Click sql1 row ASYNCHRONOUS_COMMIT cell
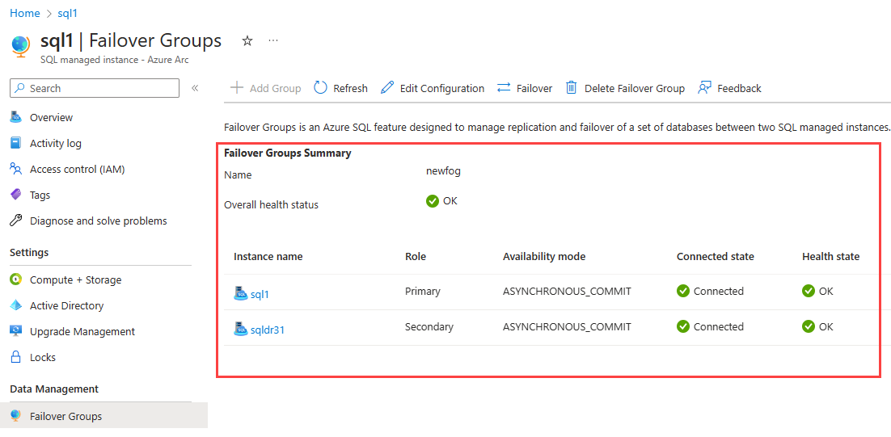Screen dimensions: 891x437 click(x=567, y=291)
